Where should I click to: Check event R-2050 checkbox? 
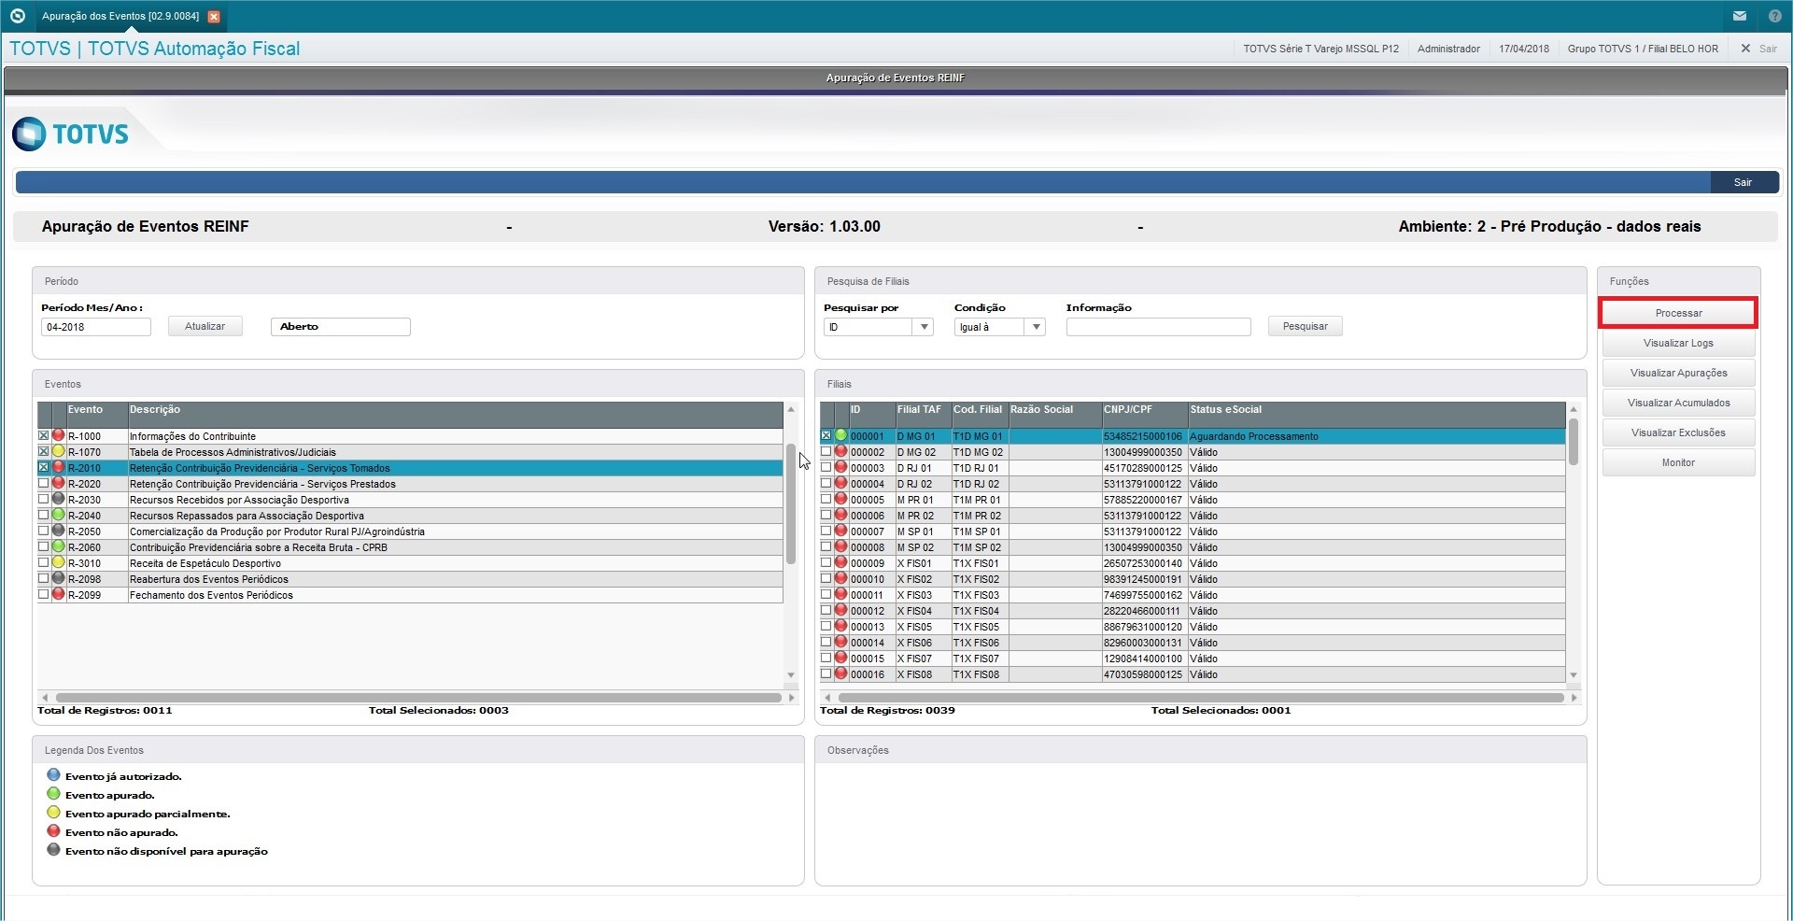(x=43, y=531)
